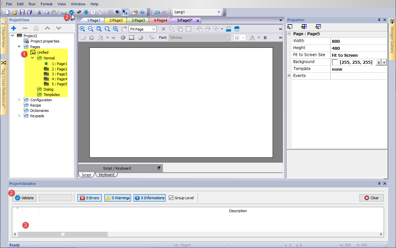The image size is (396, 248).
Task: Click the blue plus add icon in ProjectView
Action: click(x=14, y=28)
